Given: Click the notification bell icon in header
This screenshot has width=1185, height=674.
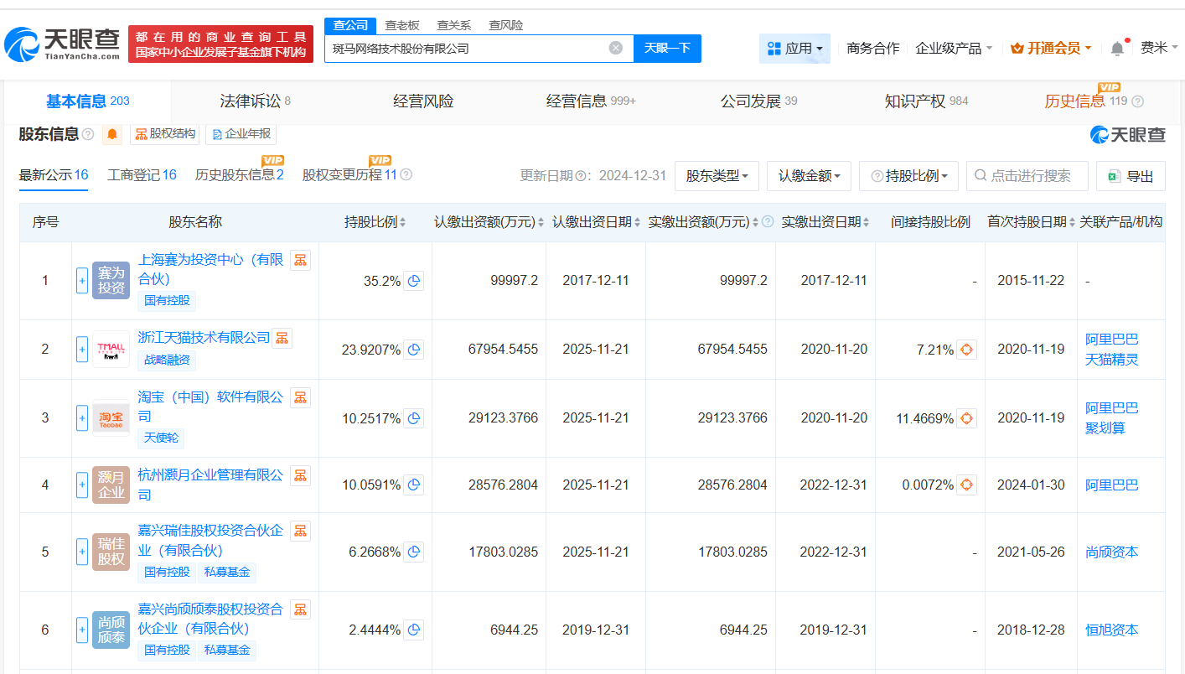Looking at the screenshot, I should [1117, 49].
